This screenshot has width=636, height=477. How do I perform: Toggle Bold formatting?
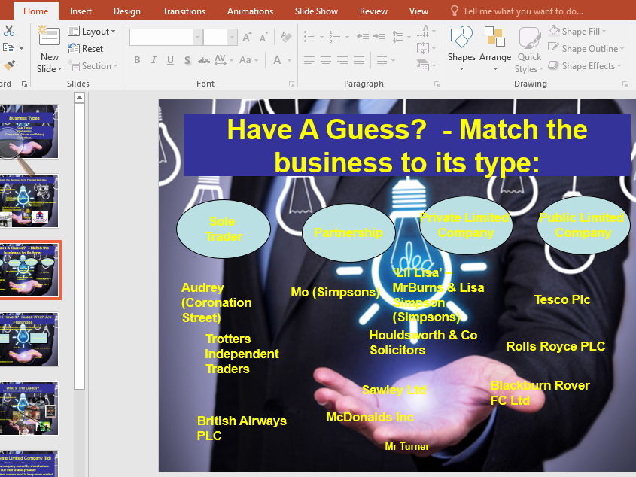click(137, 60)
